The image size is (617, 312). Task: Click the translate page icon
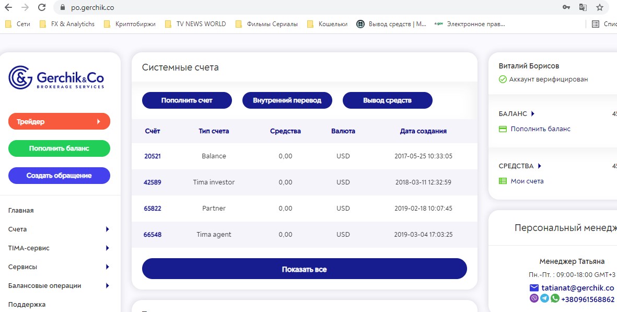pyautogui.click(x=583, y=7)
